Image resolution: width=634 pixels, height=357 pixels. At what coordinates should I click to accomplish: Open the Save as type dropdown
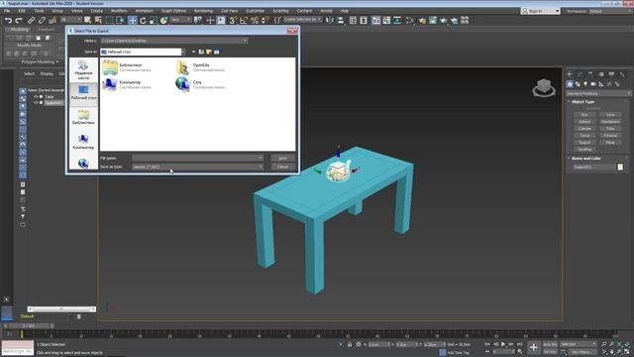pyautogui.click(x=198, y=167)
